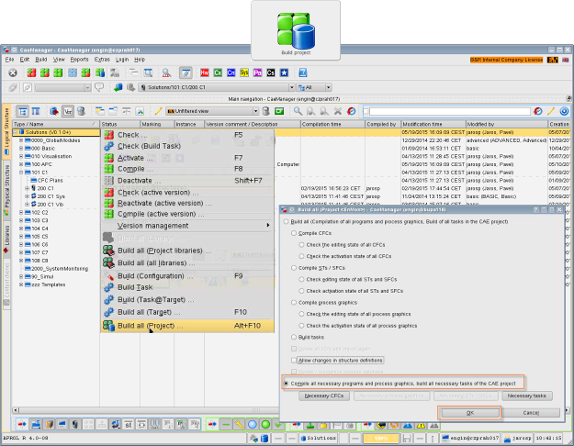
Task: Click the Necessary tasks button
Action: (x=527, y=396)
